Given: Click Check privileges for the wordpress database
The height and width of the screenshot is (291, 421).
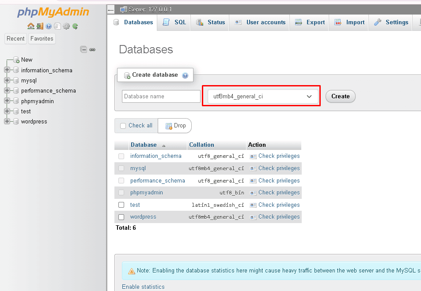Looking at the screenshot, I should click(x=279, y=216).
